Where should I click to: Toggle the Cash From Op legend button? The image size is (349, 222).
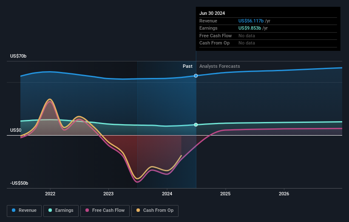tap(155, 211)
